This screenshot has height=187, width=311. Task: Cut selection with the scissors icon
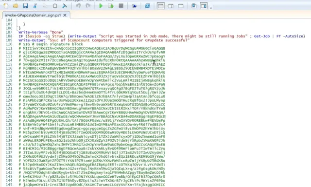coord(35,6)
